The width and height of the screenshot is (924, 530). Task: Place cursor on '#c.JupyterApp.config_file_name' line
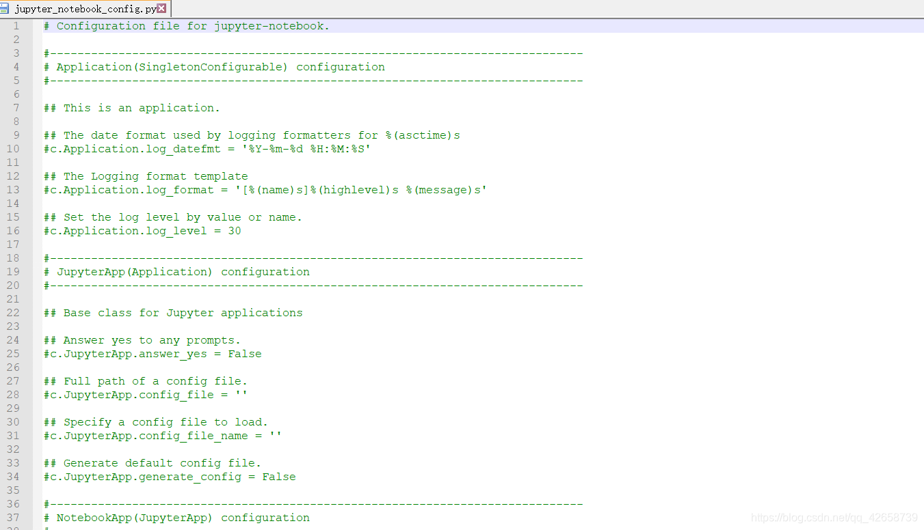pos(163,436)
